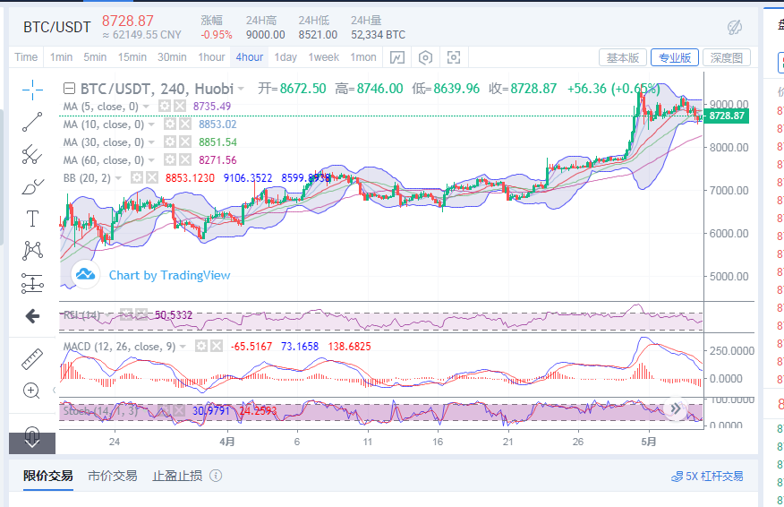
Task: Switch to 1mon interval
Action: pyautogui.click(x=363, y=57)
